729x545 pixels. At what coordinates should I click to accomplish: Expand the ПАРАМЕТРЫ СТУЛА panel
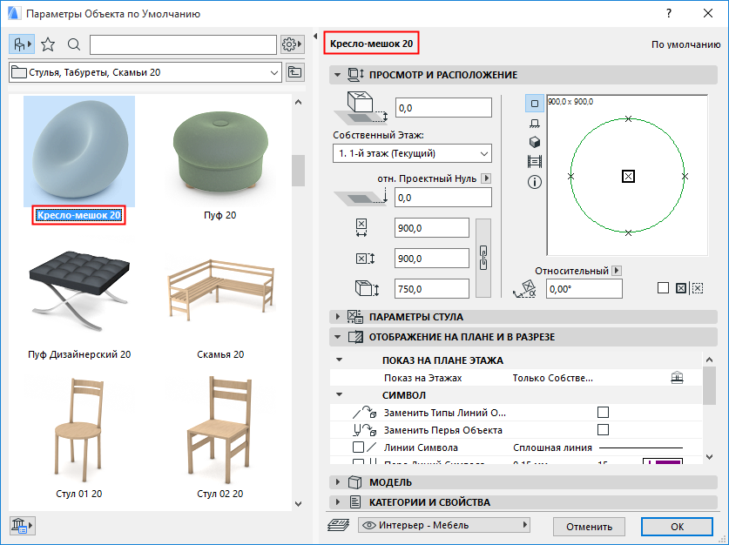(x=338, y=317)
